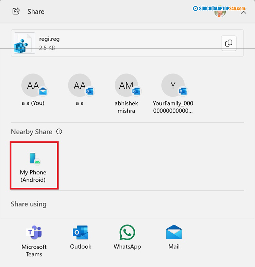The height and width of the screenshot is (267, 255).
Task: Share using Microsoft Teams
Action: click(34, 241)
